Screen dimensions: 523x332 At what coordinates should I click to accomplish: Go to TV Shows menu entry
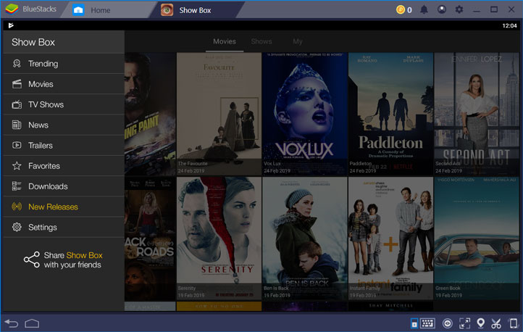click(64, 104)
